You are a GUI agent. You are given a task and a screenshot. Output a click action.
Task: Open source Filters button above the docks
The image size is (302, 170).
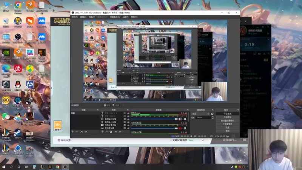(x=116, y=105)
